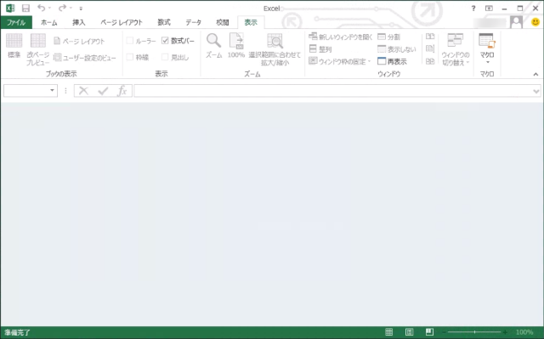
Task: Open the Name Box dropdown arrow
Action: 52,91
